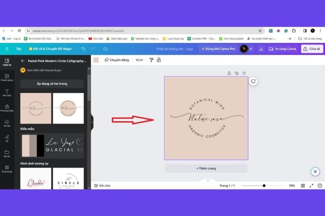This screenshot has width=325, height=216.
Task: Pick the background color swatch
Action: coord(96,60)
